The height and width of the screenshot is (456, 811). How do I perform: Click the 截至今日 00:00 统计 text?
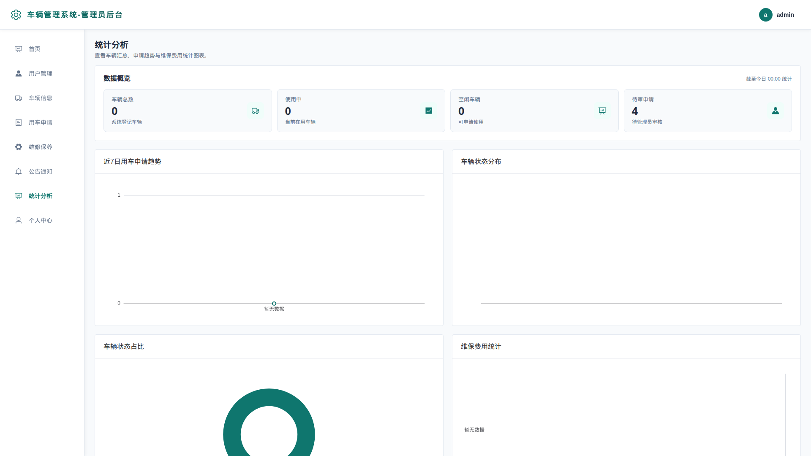pos(769,79)
